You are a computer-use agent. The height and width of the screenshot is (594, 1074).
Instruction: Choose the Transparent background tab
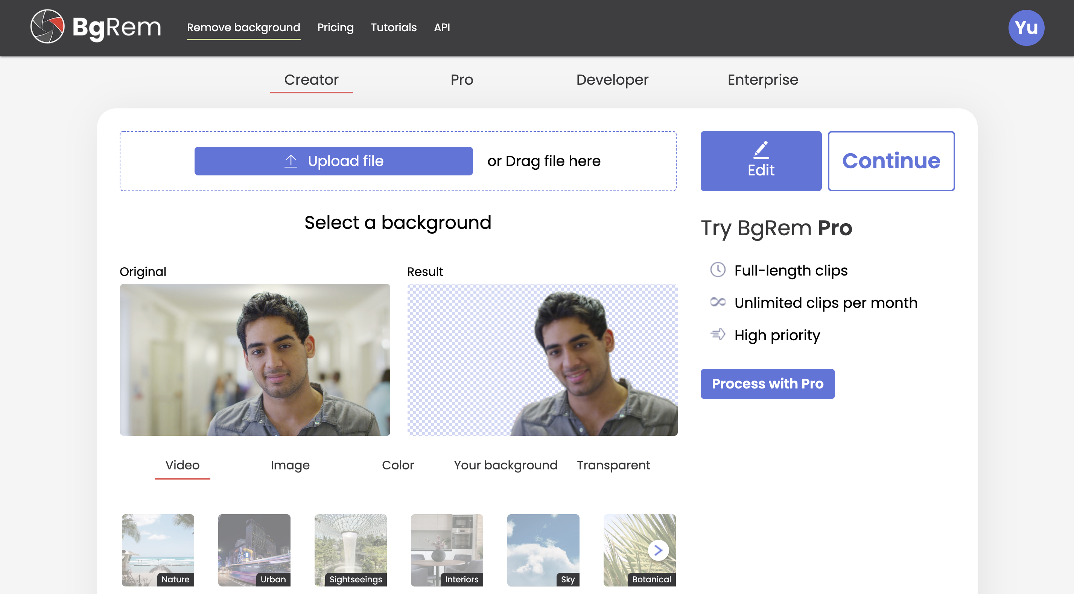click(613, 465)
